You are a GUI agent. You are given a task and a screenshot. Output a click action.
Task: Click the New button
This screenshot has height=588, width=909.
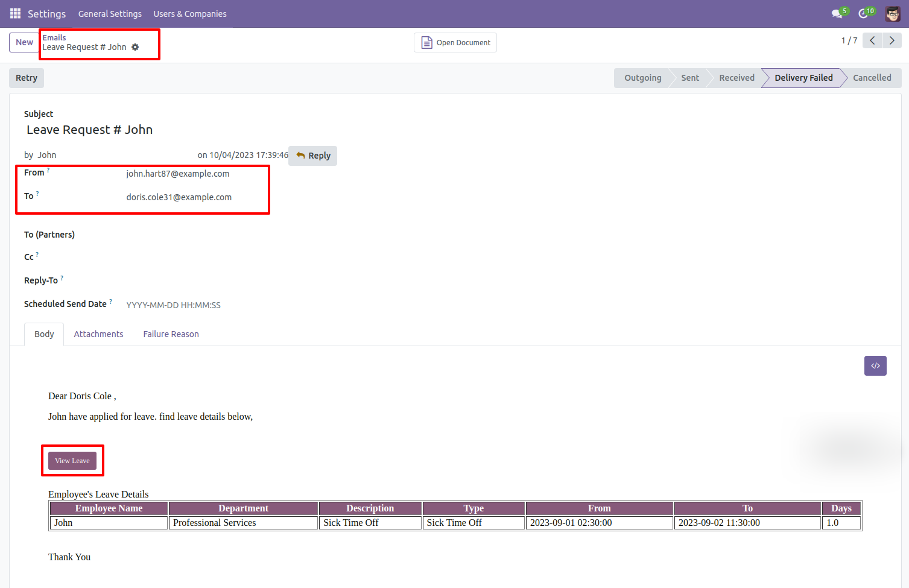click(x=24, y=42)
